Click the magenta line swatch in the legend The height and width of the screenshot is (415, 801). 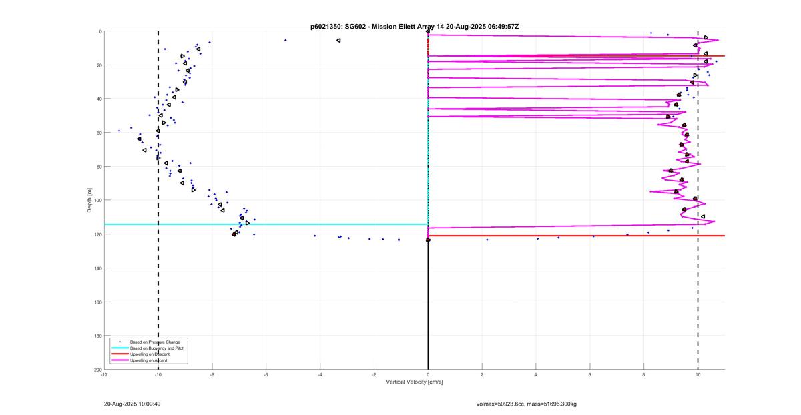pyautogui.click(x=119, y=360)
